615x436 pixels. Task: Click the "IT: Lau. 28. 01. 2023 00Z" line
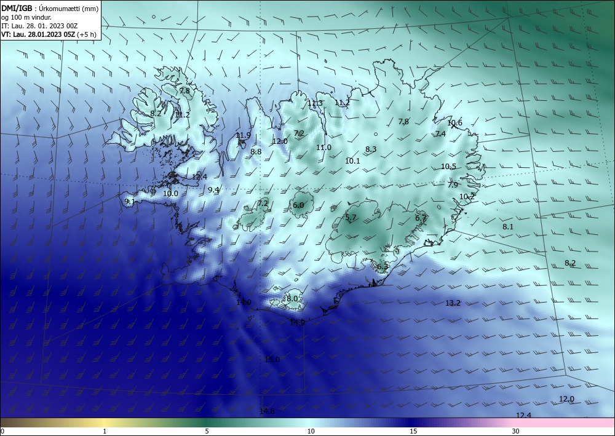(39, 26)
